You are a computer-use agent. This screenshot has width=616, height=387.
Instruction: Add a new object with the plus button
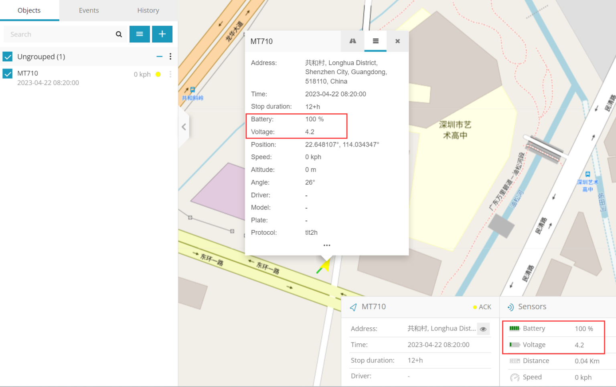(162, 34)
